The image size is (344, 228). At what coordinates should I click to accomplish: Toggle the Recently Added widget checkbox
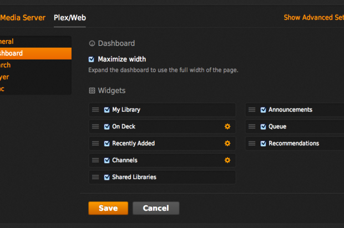107,143
